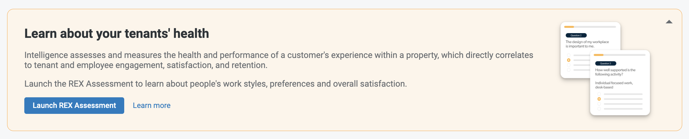
Task: Launch the REX Assessment
Action: (x=74, y=106)
